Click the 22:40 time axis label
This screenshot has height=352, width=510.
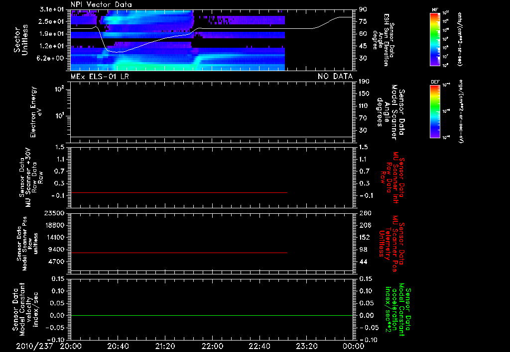click(x=259, y=346)
